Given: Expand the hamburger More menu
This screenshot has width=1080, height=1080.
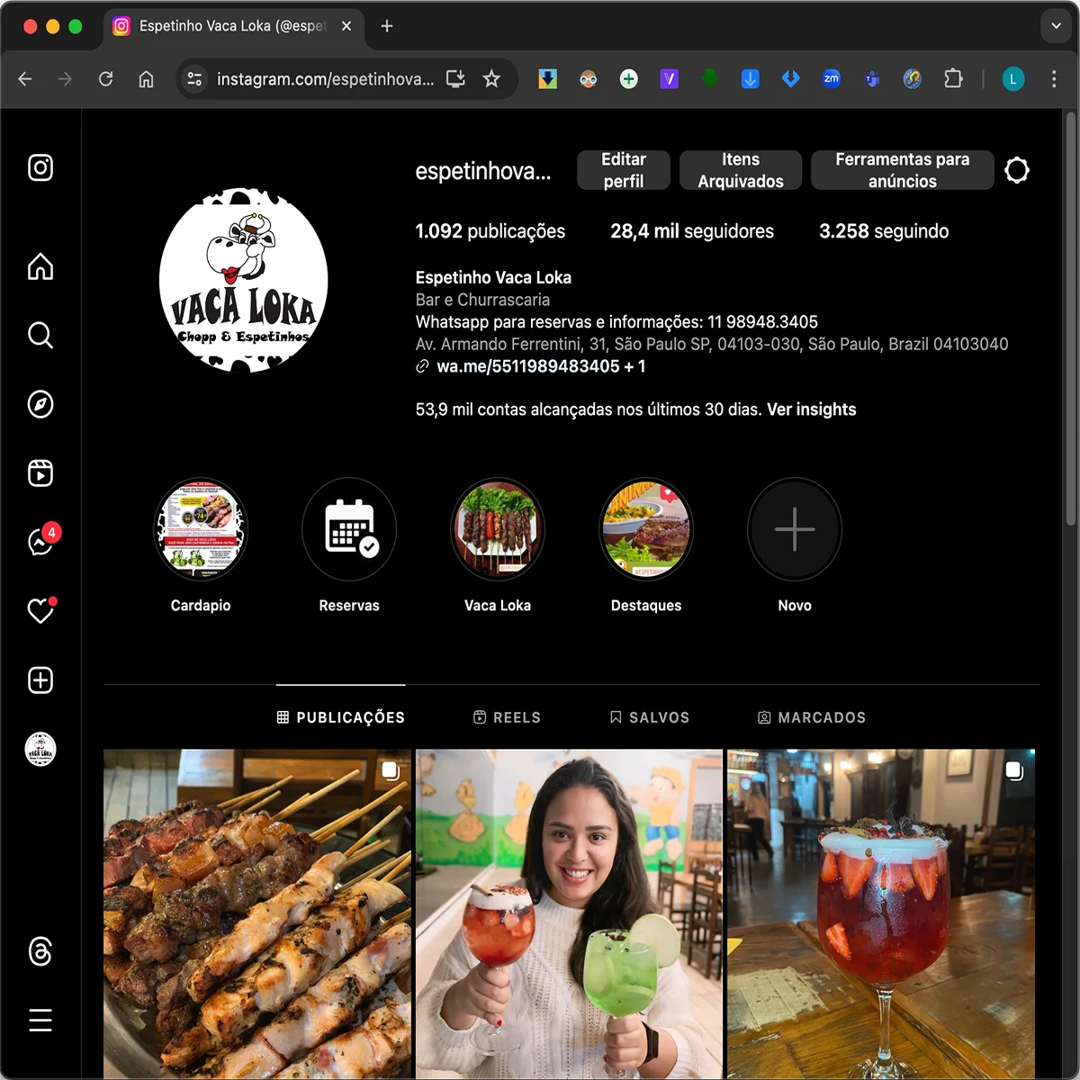Looking at the screenshot, I should (40, 1020).
